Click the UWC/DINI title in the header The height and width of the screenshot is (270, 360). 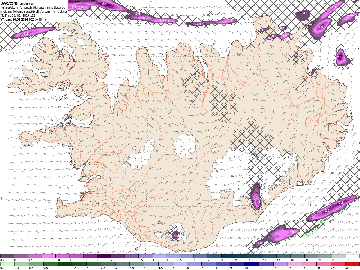[x=9, y=3]
